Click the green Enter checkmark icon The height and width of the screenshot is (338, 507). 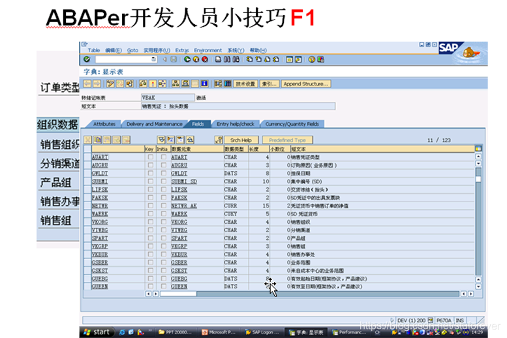(x=87, y=59)
